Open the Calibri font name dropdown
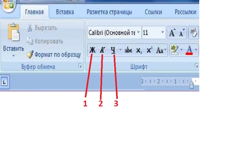252x144 pixels. (x=138, y=33)
